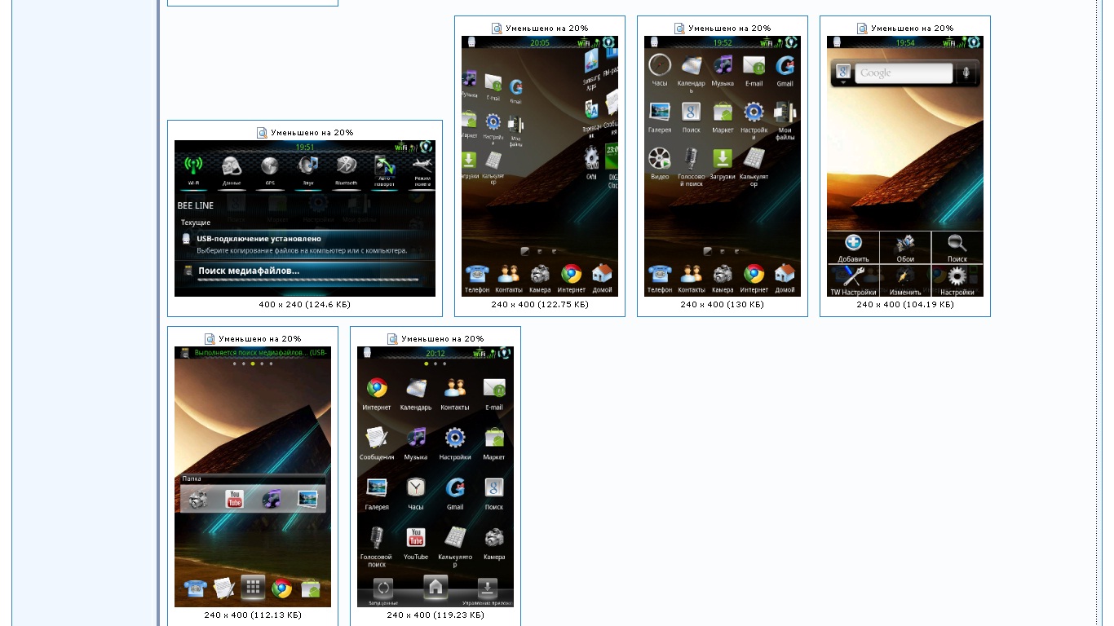Click the Google search input field widget
Image resolution: width=1114 pixels, height=626 pixels.
coord(903,73)
